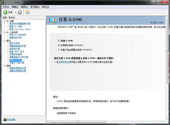170x125 pixels.
Task: Minimize the NVIDIA control panel window
Action: [x=154, y=2]
